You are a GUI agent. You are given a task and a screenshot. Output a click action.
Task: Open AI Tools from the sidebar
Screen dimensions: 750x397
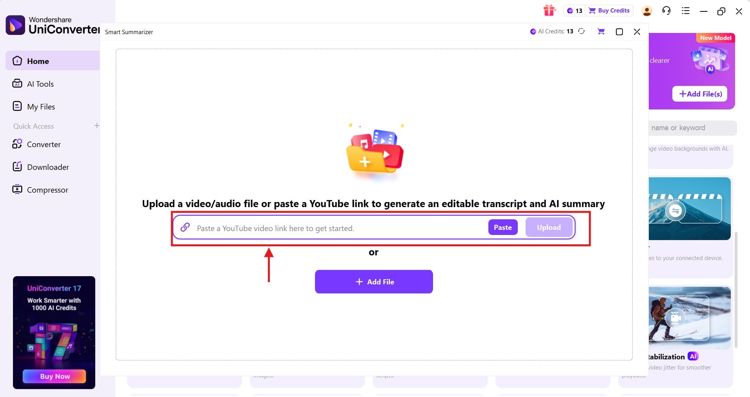pyautogui.click(x=40, y=84)
